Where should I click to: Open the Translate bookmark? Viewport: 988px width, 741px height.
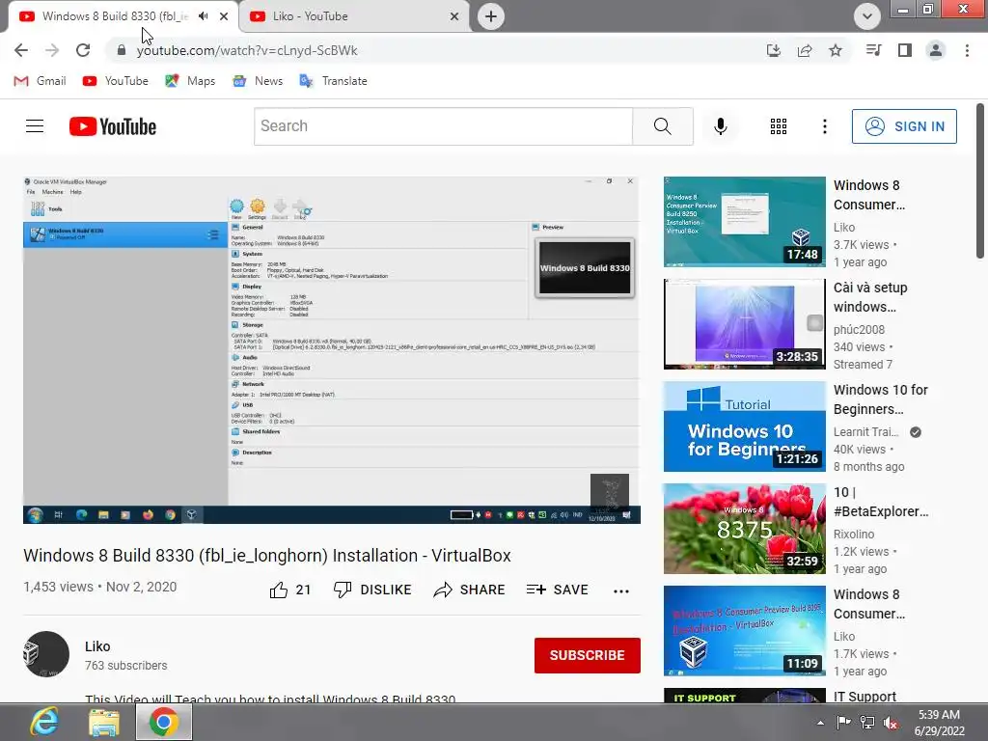[x=333, y=81]
